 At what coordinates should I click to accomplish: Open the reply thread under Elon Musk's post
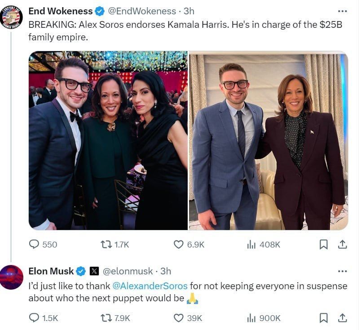coord(34,318)
